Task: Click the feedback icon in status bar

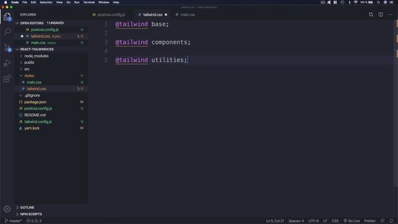Action: click(382, 221)
